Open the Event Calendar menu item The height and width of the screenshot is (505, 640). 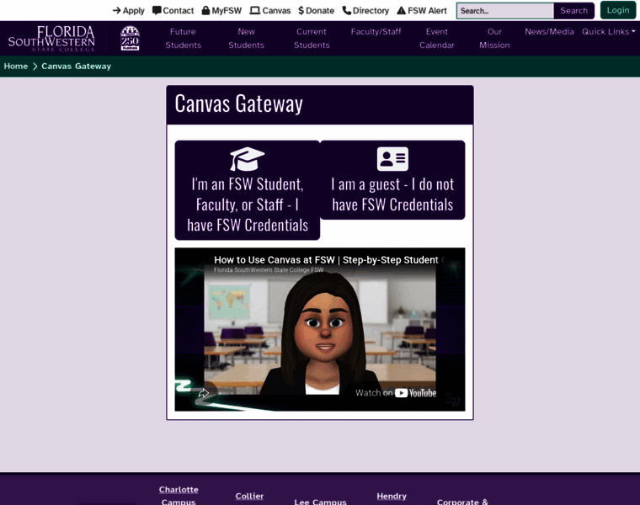tap(437, 39)
